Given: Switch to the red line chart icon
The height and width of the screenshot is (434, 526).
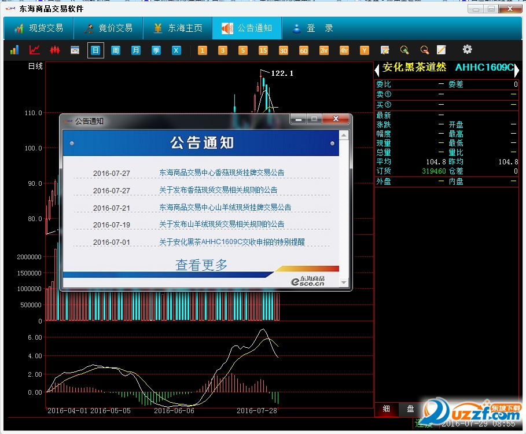Looking at the screenshot, I should tap(35, 50).
